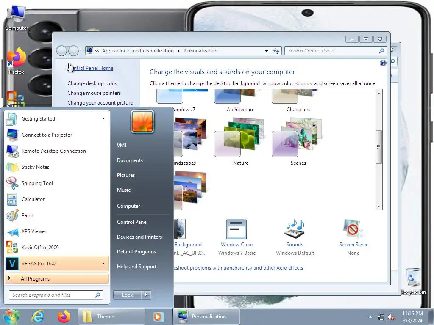The image size is (434, 325).
Task: Select the Firefox desktop shortcut
Action: tap(16, 61)
